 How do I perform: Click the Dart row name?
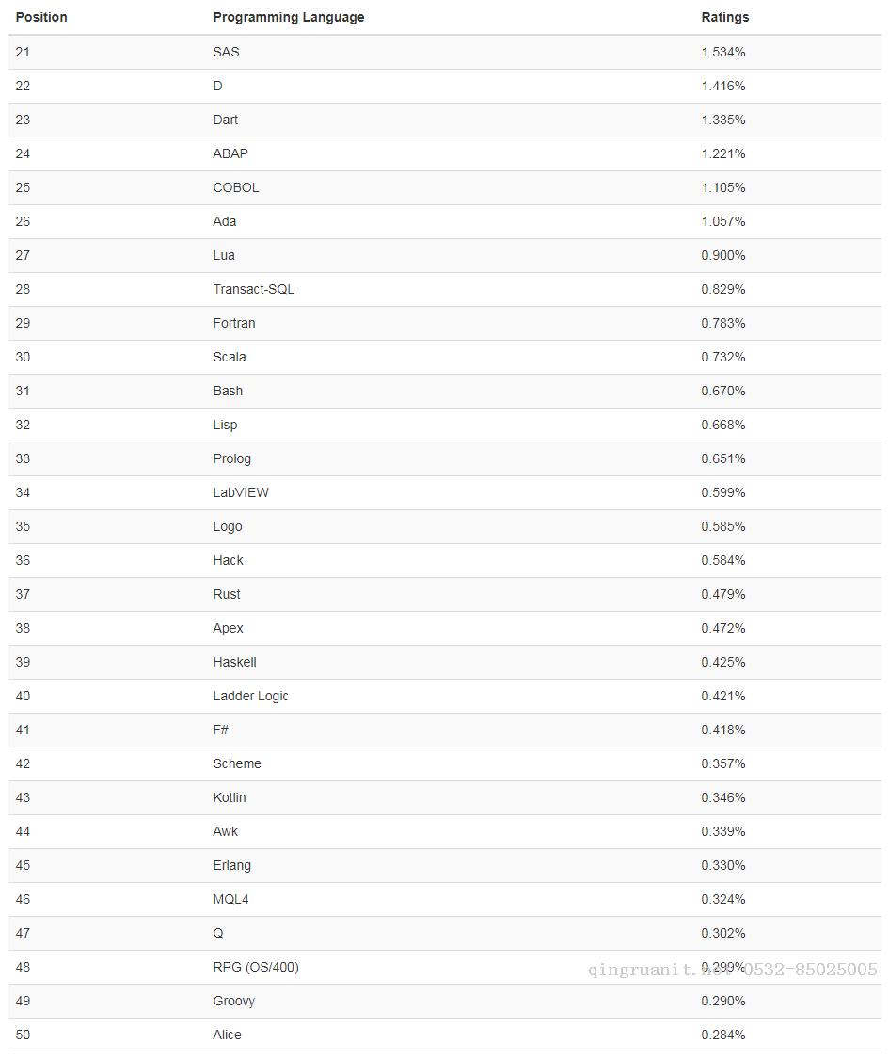(225, 120)
